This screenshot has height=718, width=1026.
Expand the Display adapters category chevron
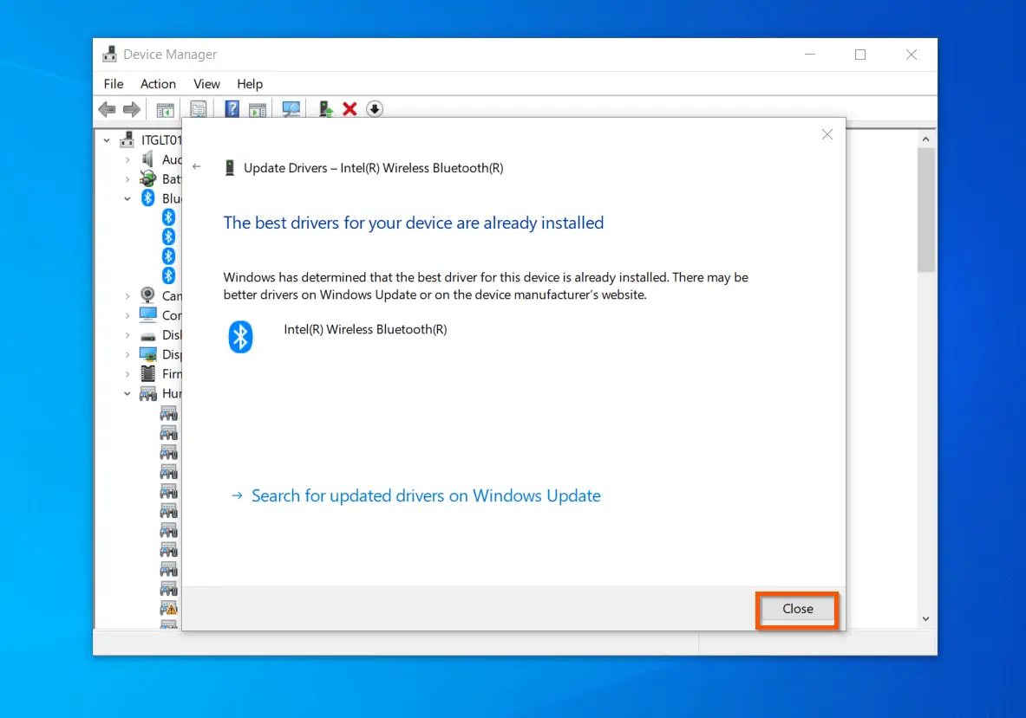tap(127, 355)
